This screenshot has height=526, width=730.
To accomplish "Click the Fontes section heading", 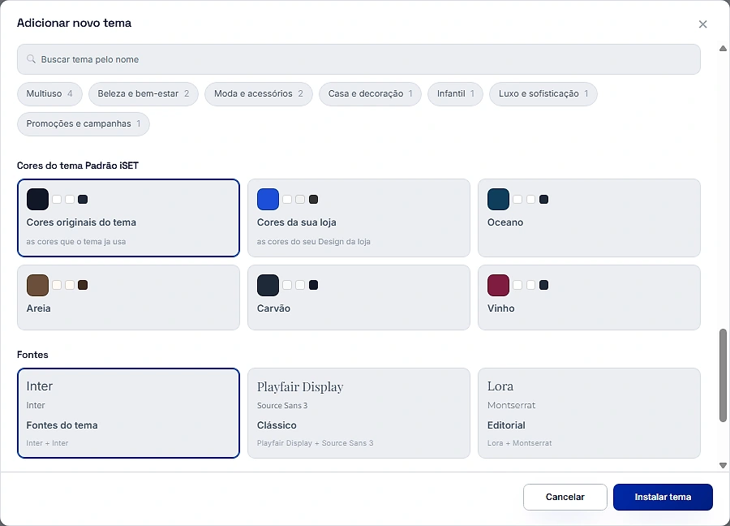I will click(32, 355).
